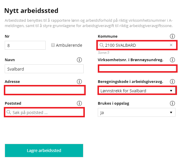The height and width of the screenshot is (162, 182).
Task: Open info icon next to Kommune
Action: pyautogui.click(x=172, y=36)
